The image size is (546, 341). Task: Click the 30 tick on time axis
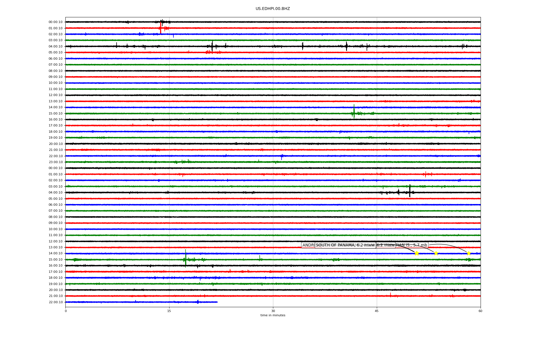[273, 311]
